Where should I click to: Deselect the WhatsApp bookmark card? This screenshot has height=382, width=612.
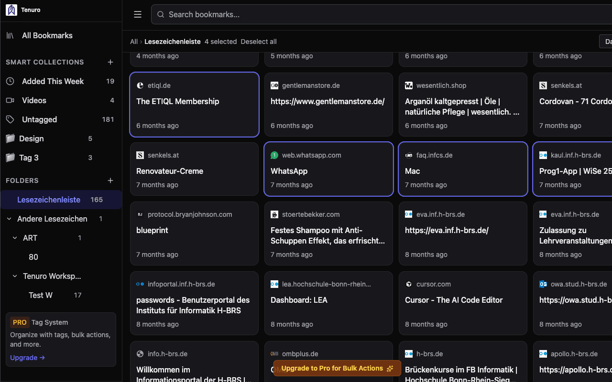(328, 169)
